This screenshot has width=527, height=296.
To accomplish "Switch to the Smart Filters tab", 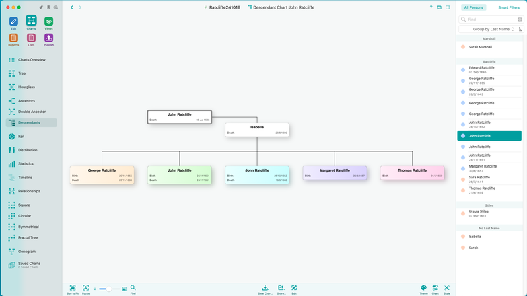I will 509,7.
